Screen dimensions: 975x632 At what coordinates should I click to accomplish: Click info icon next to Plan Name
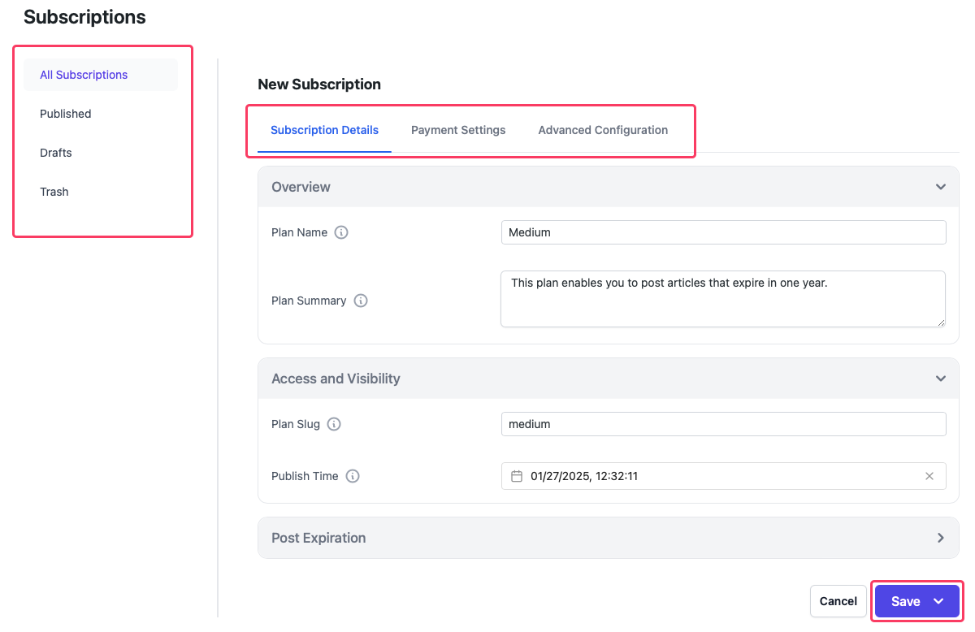tap(342, 232)
